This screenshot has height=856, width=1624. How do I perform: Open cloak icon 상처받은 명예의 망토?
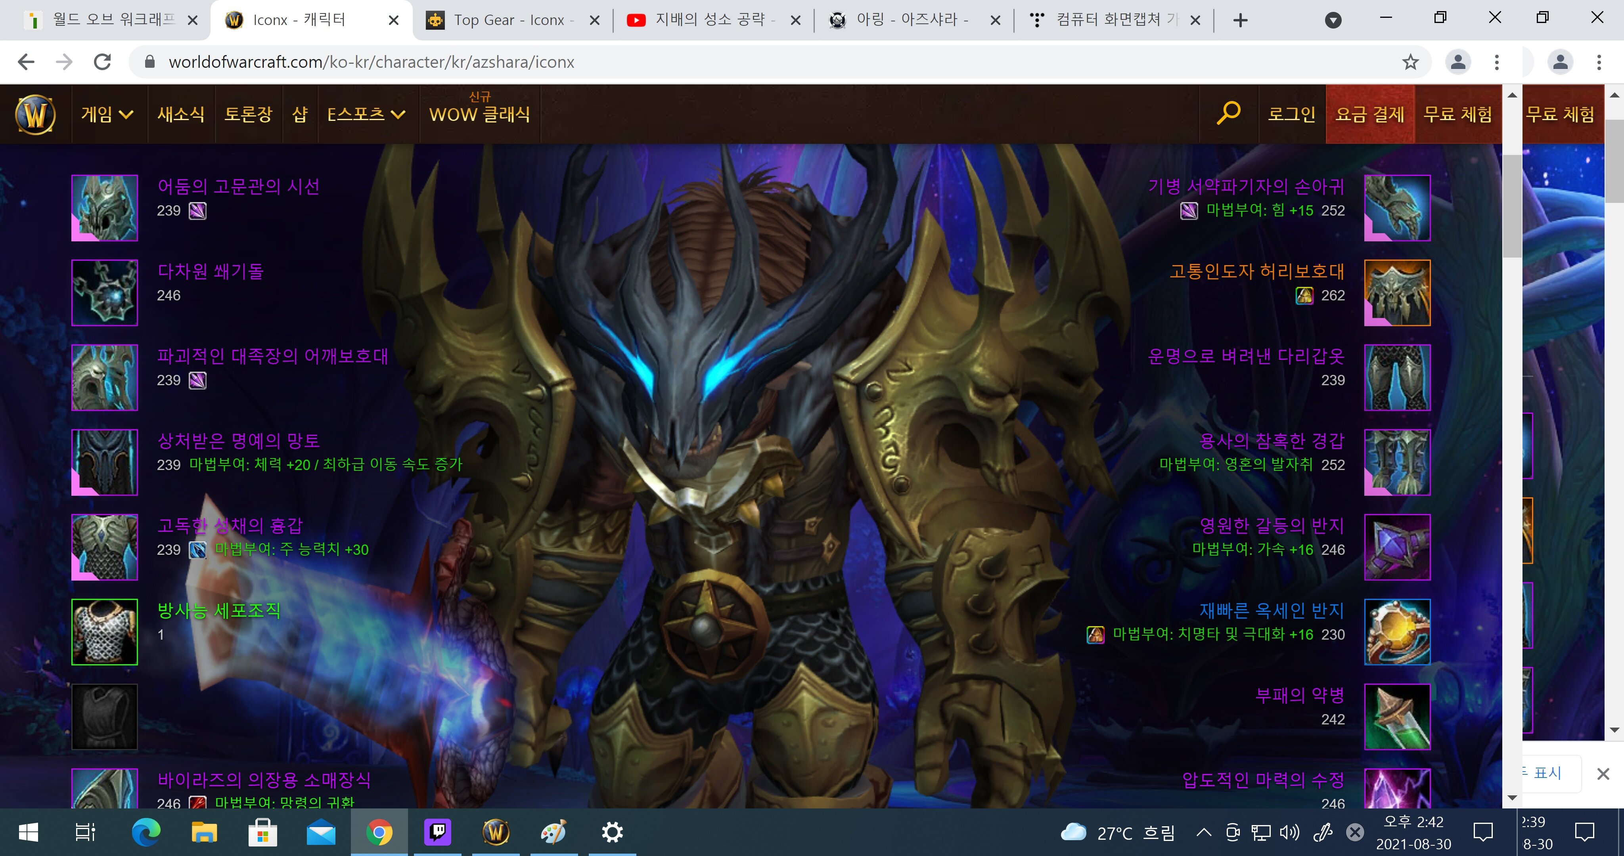pyautogui.click(x=105, y=462)
